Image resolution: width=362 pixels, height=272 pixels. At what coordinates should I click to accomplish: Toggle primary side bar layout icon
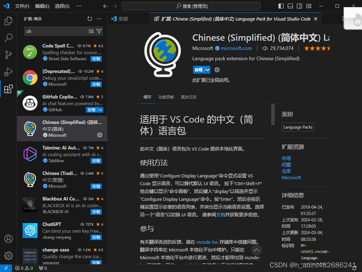point(281,6)
